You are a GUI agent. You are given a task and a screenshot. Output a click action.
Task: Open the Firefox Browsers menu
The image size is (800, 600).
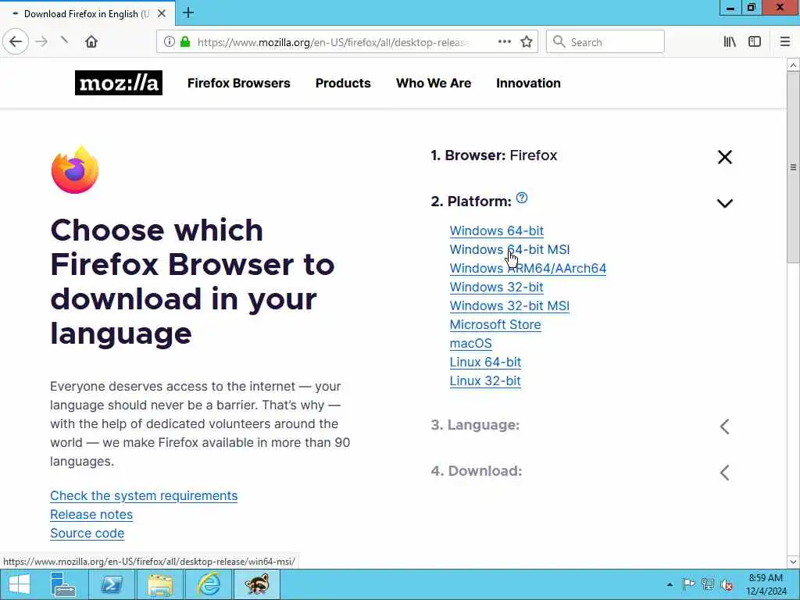239,83
